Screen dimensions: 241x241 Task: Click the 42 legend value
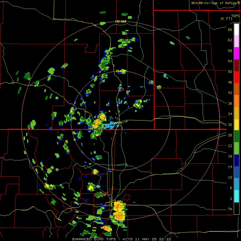(230, 93)
